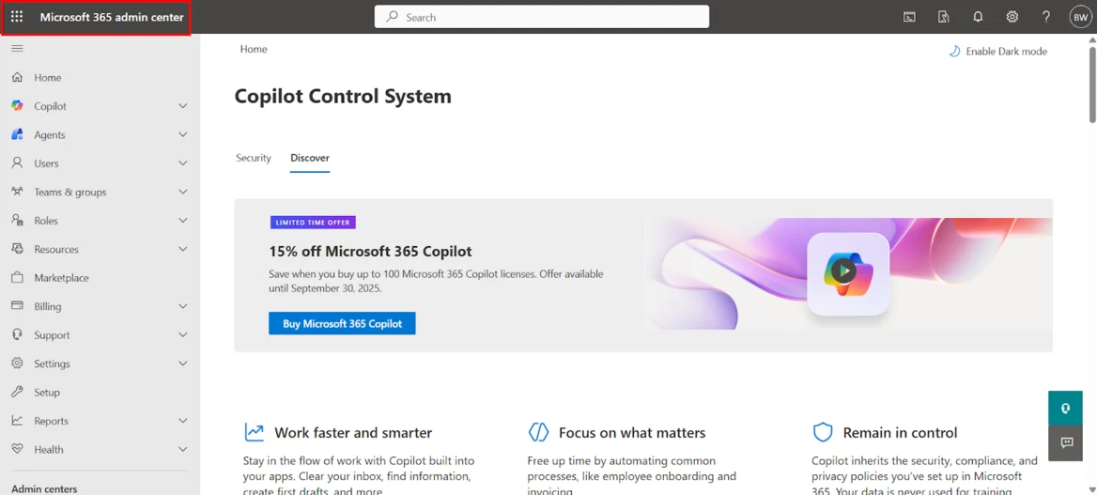The height and width of the screenshot is (495, 1097).
Task: Click the Work faster and smarter heading
Action: click(353, 433)
